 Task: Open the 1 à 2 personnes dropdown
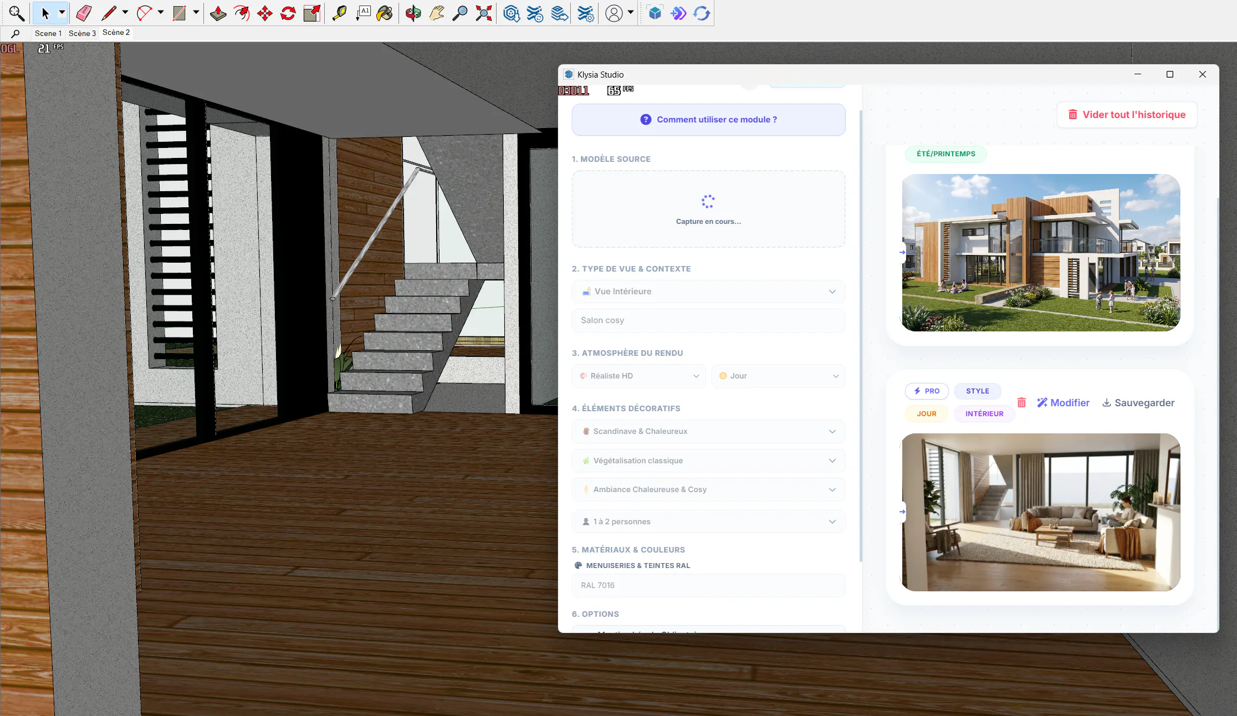pos(708,521)
